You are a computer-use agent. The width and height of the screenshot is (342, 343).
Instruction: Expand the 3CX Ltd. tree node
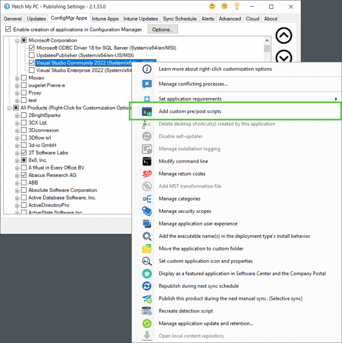pyautogui.click(x=17, y=123)
